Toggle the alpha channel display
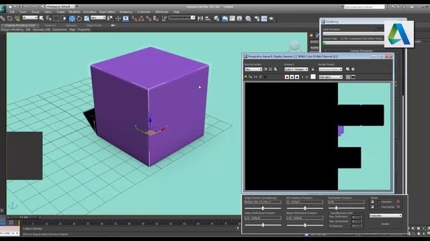The height and width of the screenshot is (241, 430). (x=302, y=77)
